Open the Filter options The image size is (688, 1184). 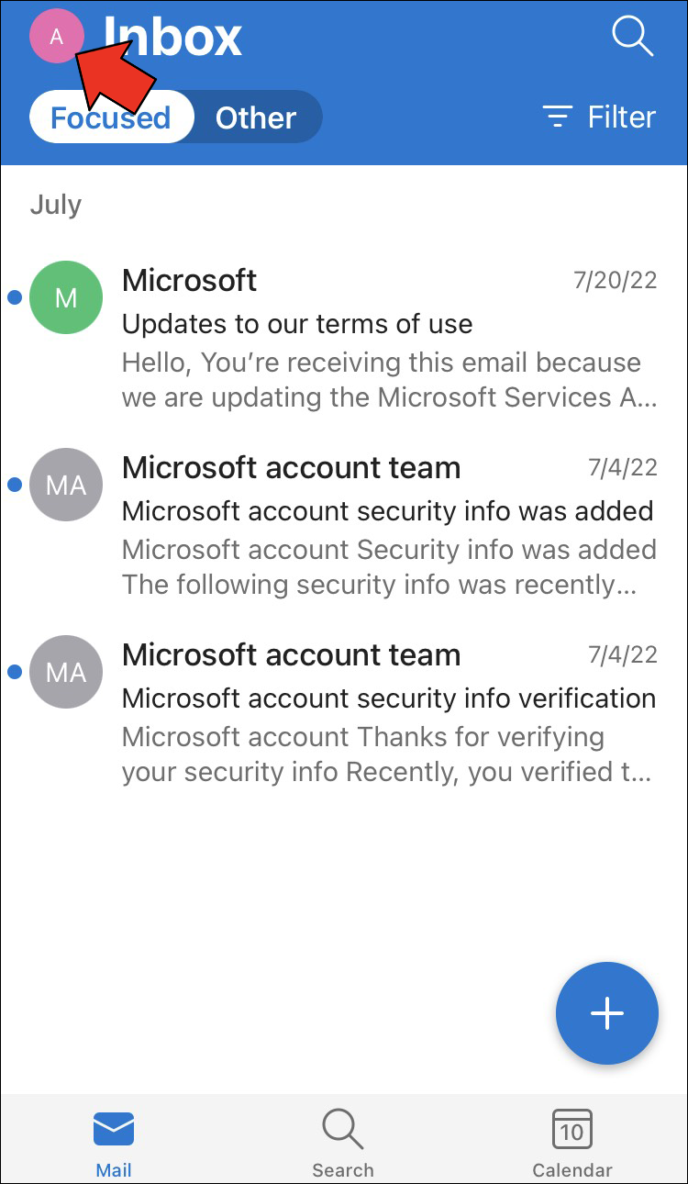600,117
